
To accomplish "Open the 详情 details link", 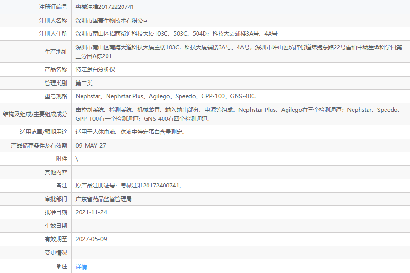I will pyautogui.click(x=81, y=266).
